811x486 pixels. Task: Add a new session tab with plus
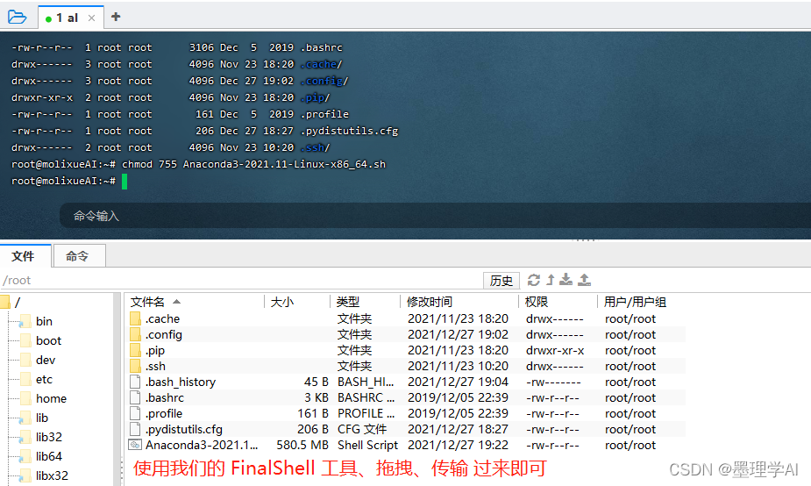click(116, 17)
